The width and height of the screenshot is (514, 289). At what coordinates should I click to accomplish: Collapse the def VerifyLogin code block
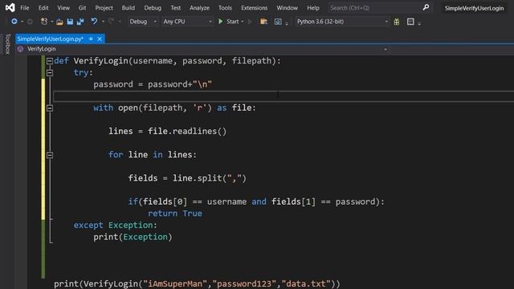click(50, 61)
